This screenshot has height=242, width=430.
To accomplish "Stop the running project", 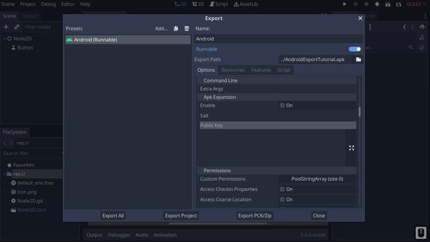I will [x=366, y=4].
